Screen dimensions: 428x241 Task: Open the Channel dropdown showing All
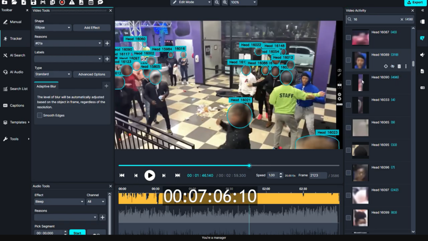coord(96,201)
